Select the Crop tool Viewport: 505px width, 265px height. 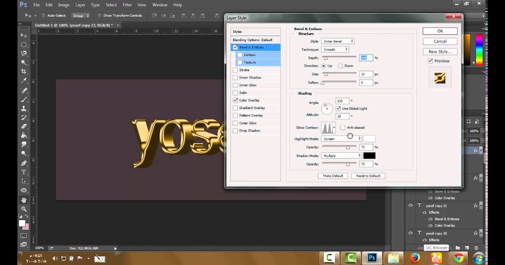point(24,72)
